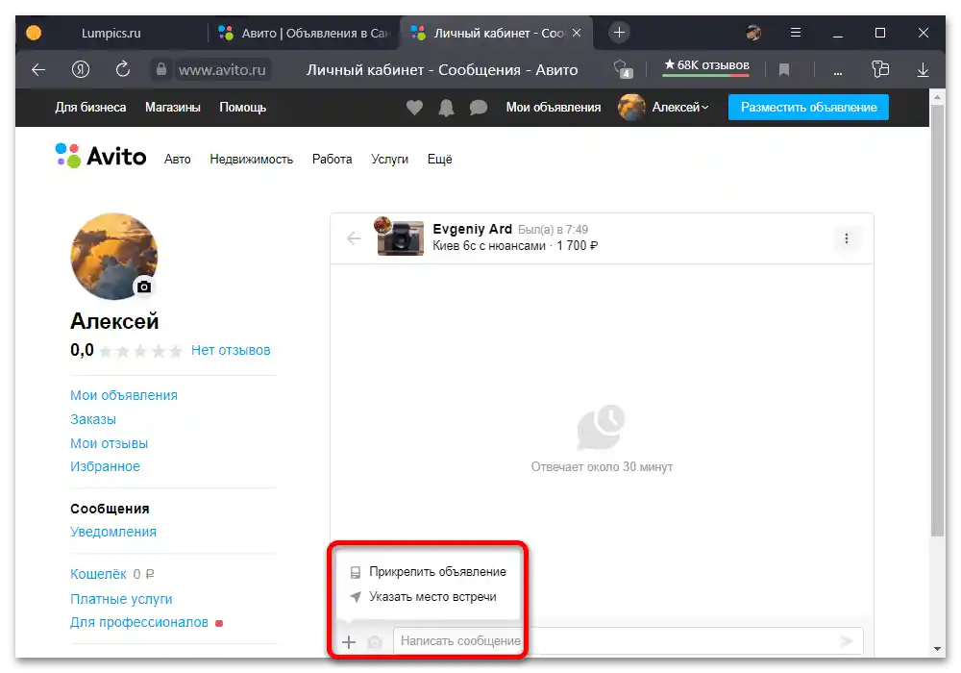Open the browser extensions icon
The height and width of the screenshot is (673, 961).
[x=880, y=69]
